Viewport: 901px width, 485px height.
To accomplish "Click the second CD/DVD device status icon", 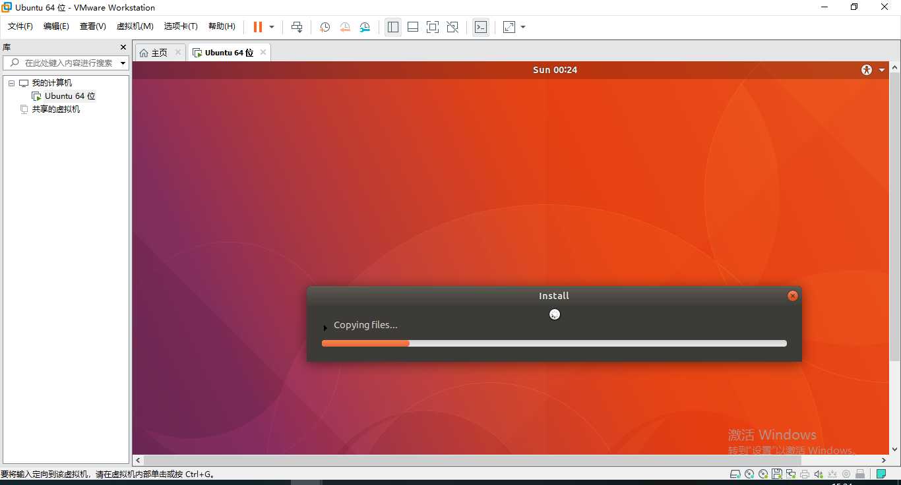I will [x=763, y=474].
